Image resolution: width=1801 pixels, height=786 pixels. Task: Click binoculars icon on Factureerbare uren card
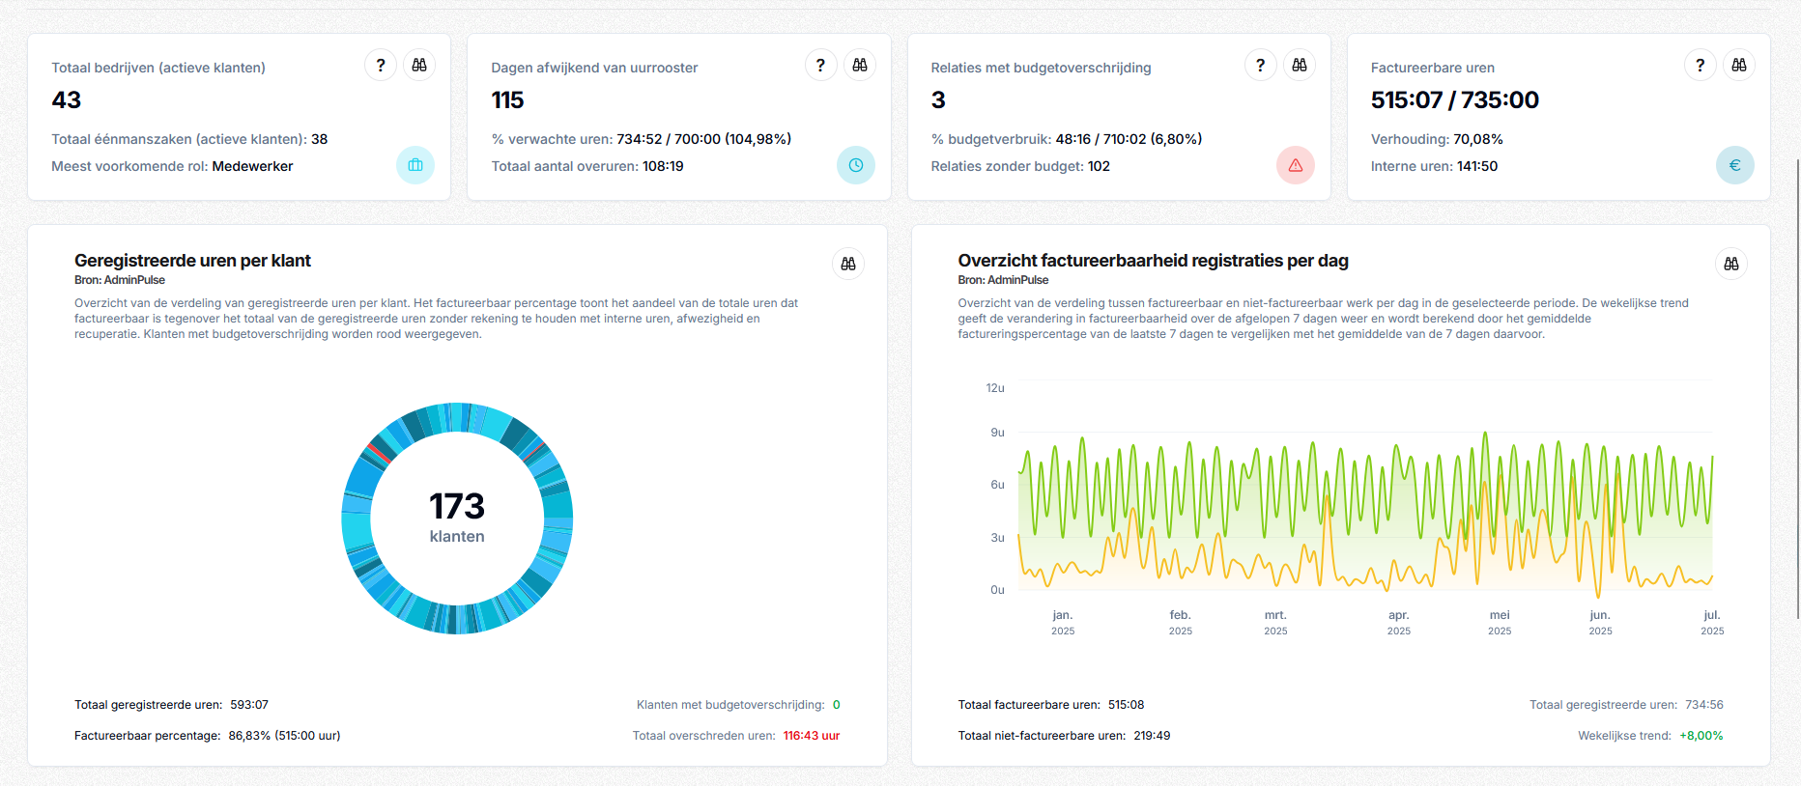point(1739,66)
